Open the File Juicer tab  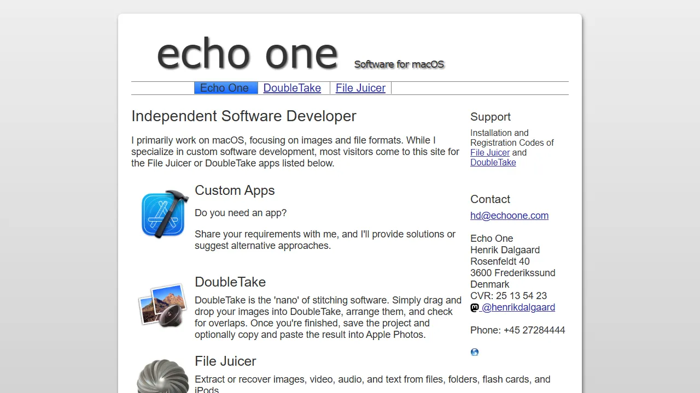click(x=360, y=88)
